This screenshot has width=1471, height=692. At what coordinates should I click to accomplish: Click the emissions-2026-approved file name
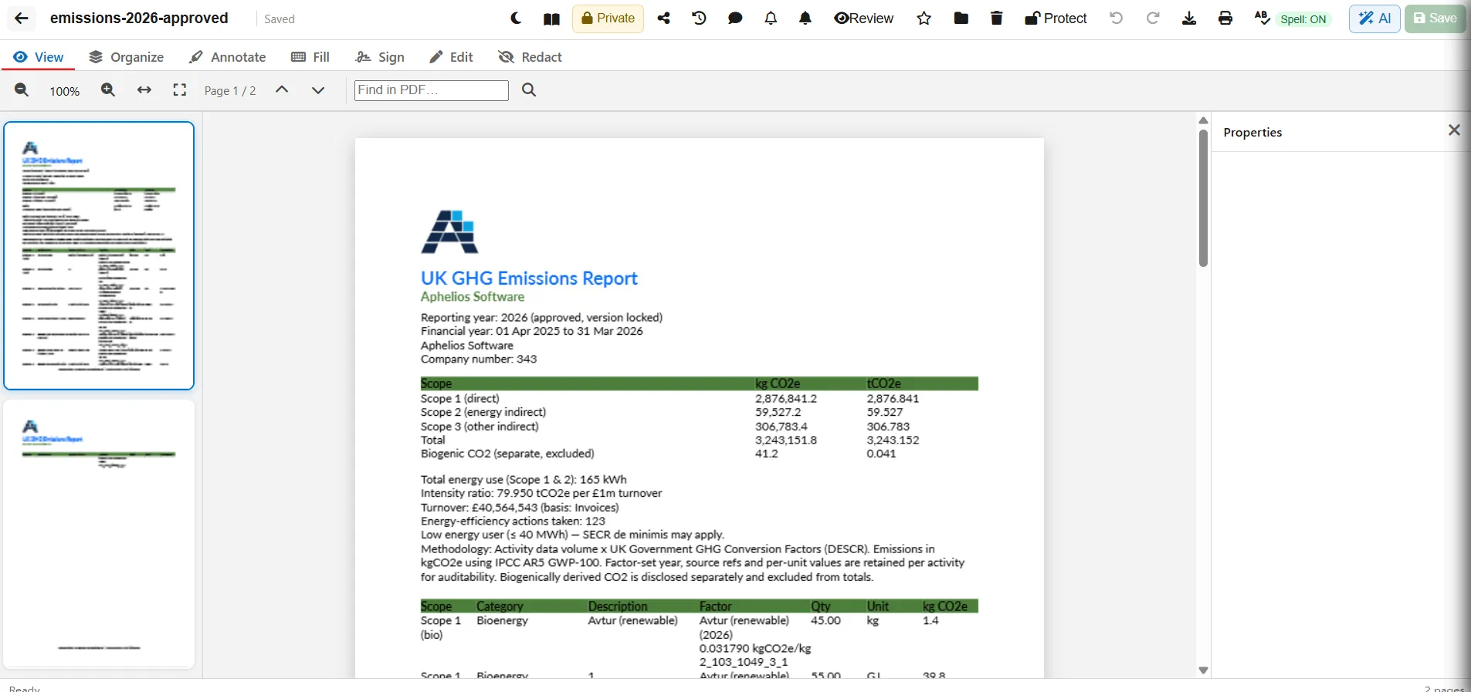click(x=139, y=18)
